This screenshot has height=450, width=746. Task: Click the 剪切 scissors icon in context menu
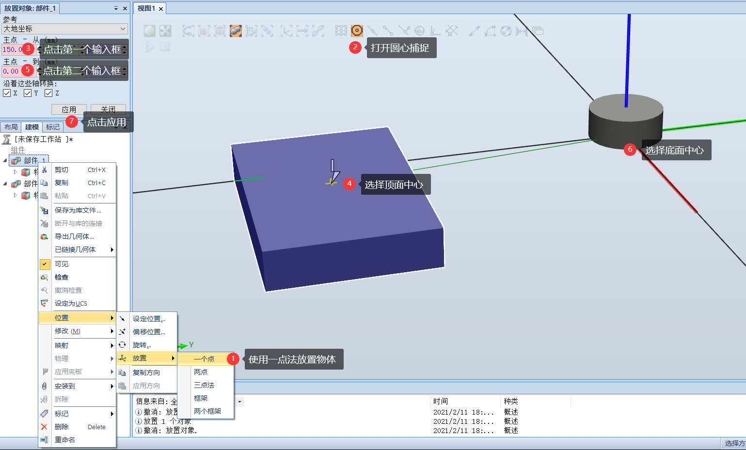coord(44,170)
